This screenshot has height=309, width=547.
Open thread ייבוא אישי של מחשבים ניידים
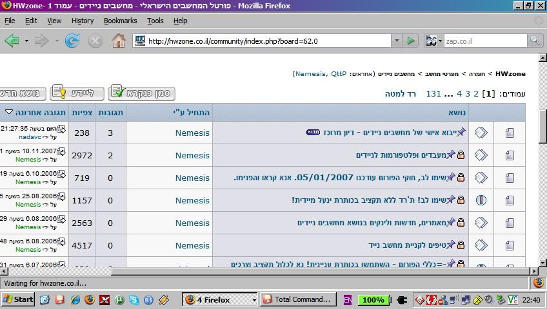click(390, 133)
